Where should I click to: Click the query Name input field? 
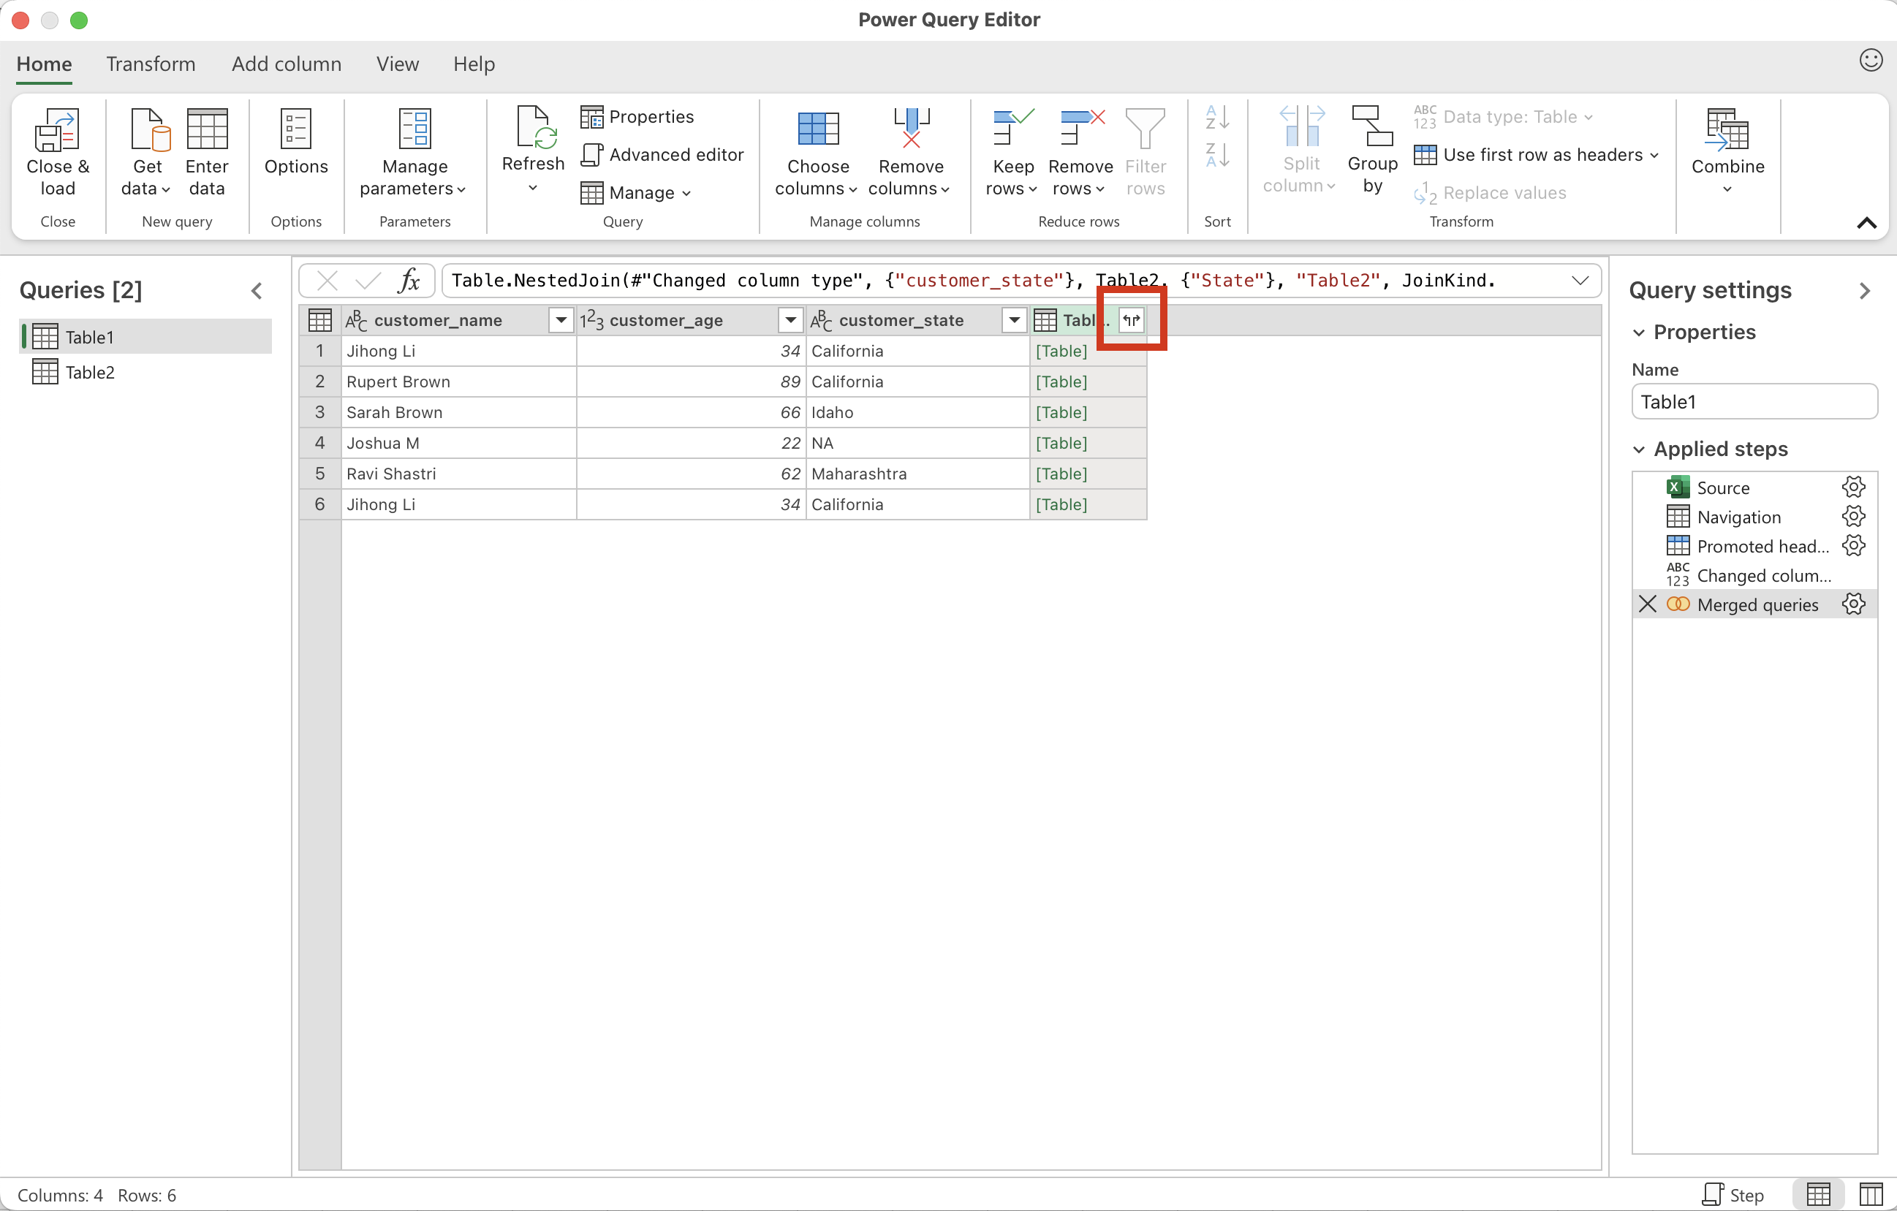1754,401
